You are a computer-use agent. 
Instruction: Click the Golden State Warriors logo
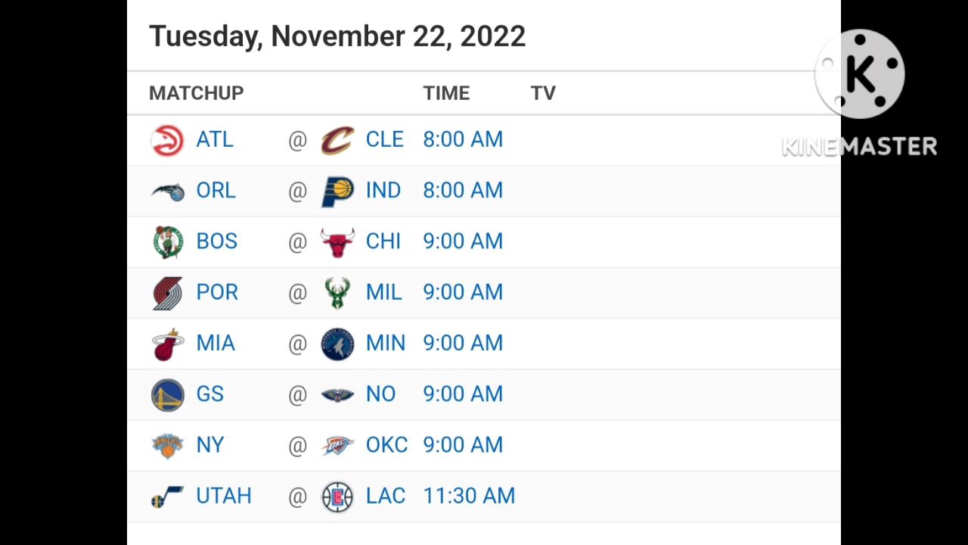pyautogui.click(x=167, y=395)
